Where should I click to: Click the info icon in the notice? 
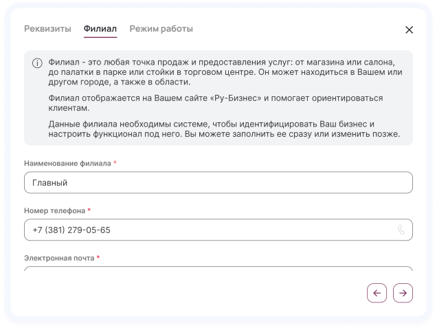click(x=37, y=63)
